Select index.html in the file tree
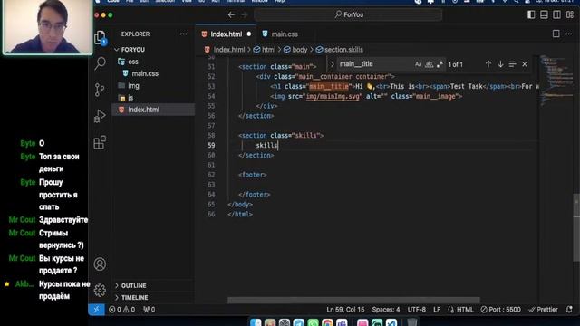The height and width of the screenshot is (326, 580). pyautogui.click(x=153, y=110)
